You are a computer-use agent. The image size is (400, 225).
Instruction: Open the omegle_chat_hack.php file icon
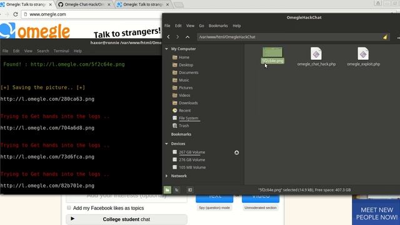(x=316, y=54)
